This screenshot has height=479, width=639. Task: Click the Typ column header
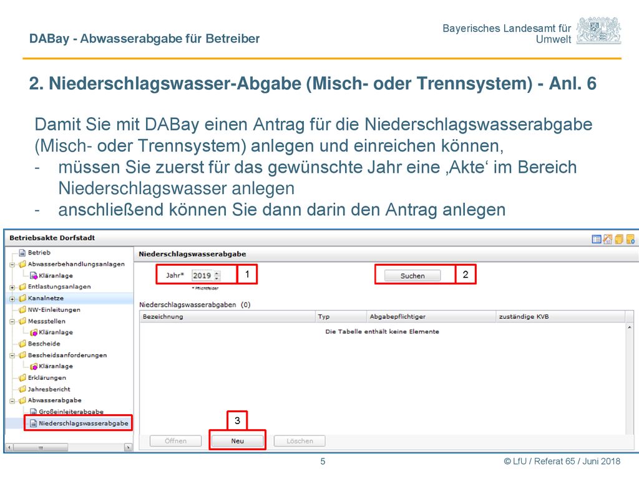point(340,316)
